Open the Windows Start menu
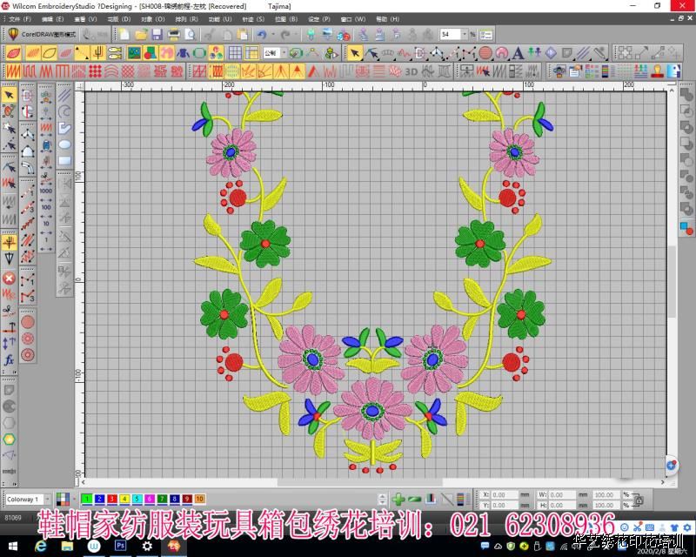The height and width of the screenshot is (557, 696). pyautogui.click(x=13, y=546)
